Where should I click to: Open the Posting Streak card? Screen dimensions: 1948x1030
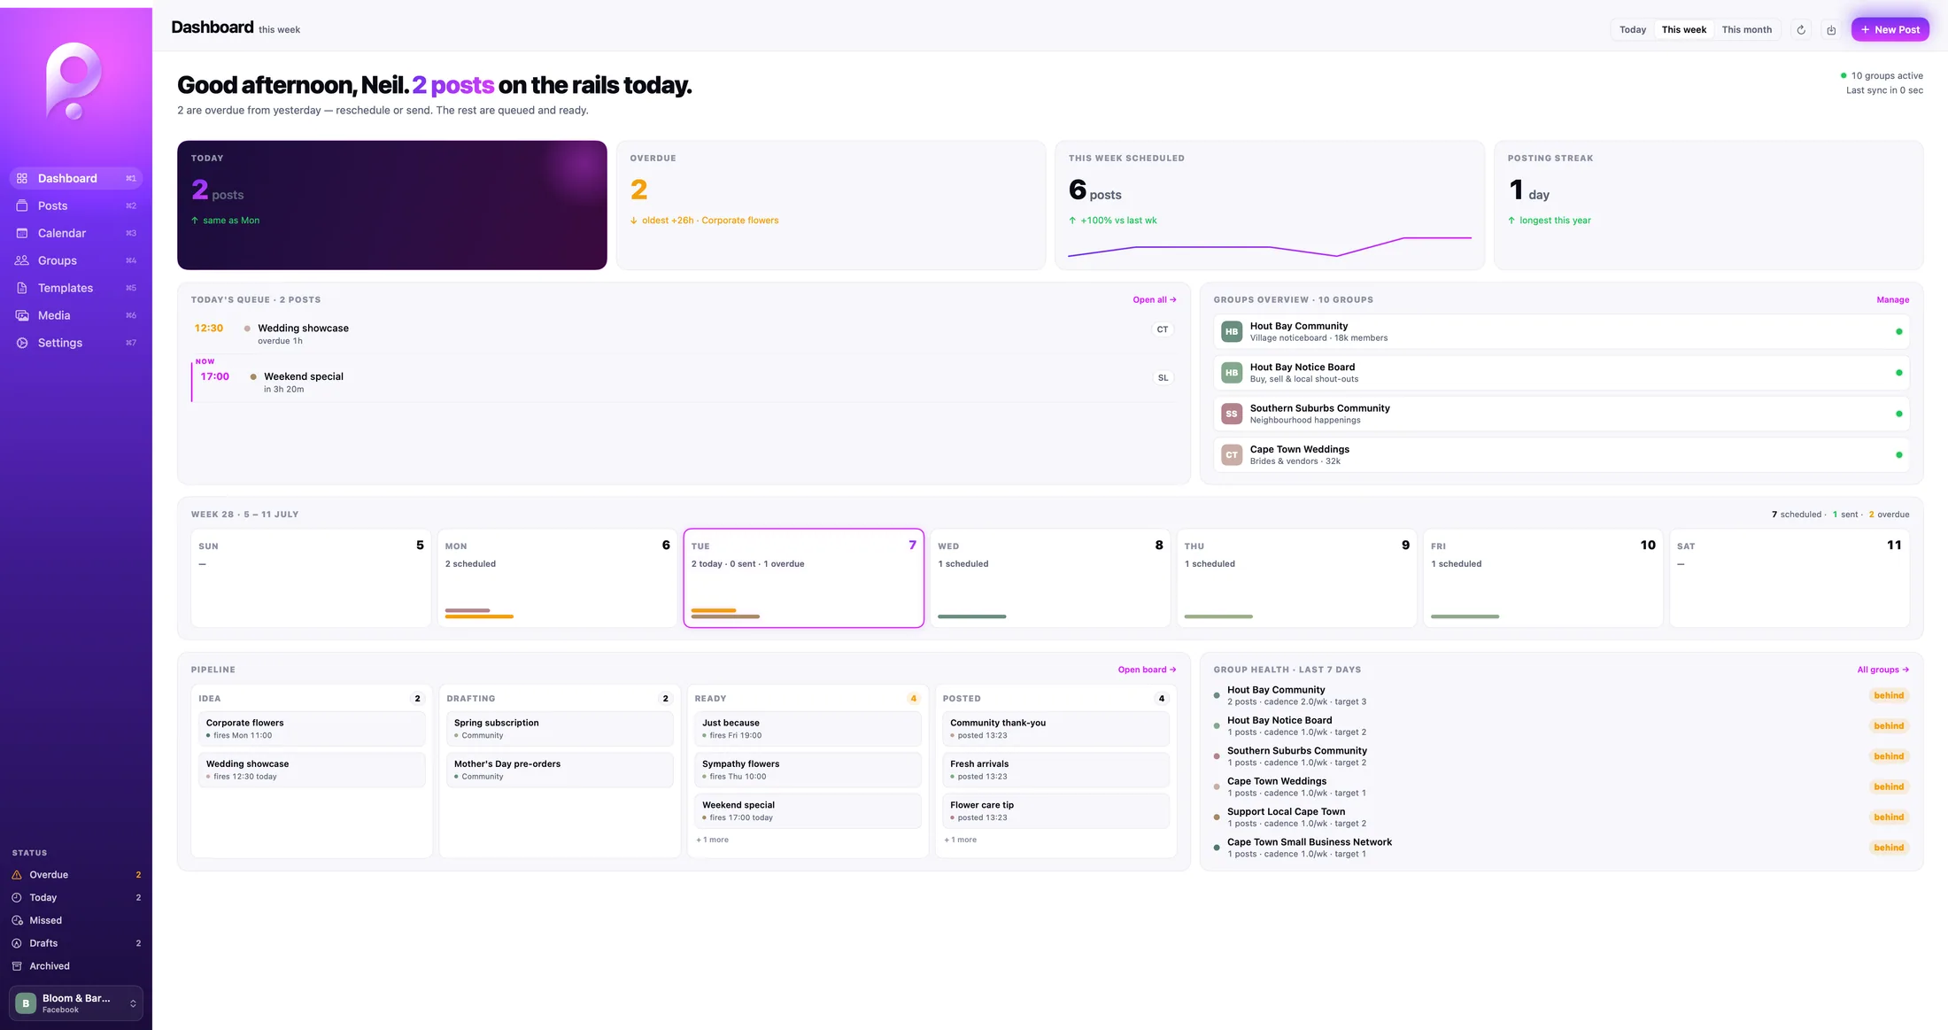[1708, 205]
